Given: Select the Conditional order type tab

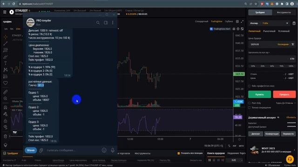Looking at the screenshot, I should pos(284,31).
